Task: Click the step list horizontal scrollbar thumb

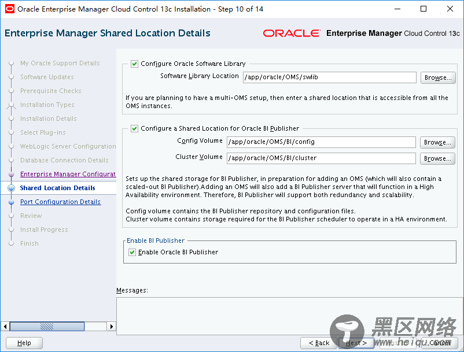Action: 47,327
